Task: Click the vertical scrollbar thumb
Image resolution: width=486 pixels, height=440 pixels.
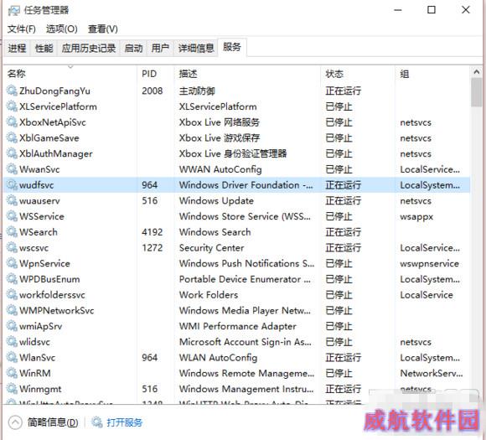Action: (x=477, y=92)
